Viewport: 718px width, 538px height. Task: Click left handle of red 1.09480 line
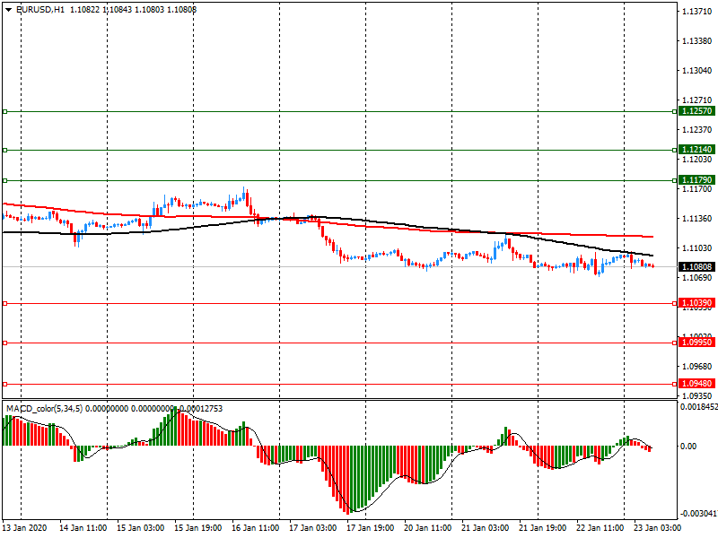coord(5,384)
